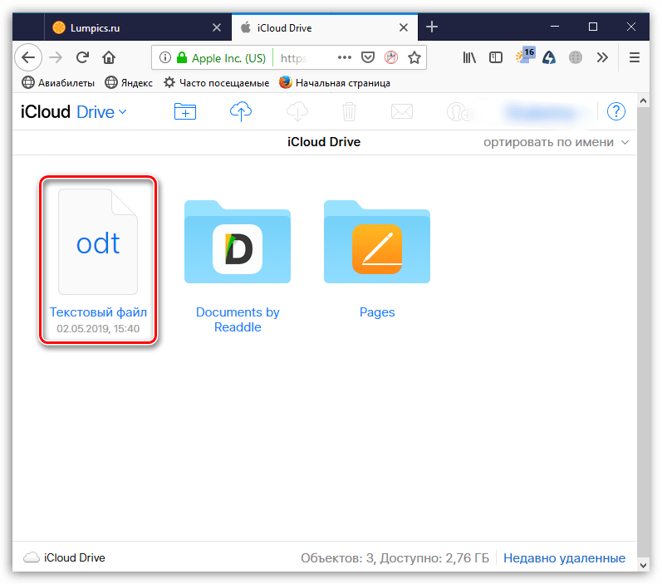Click the add people share icon
This screenshot has width=662, height=584.
point(458,112)
